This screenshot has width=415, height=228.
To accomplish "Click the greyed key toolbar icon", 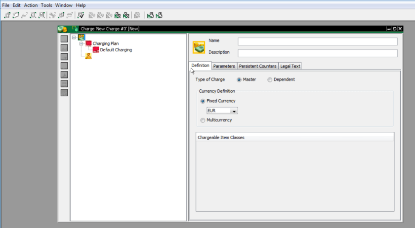I will click(24, 15).
